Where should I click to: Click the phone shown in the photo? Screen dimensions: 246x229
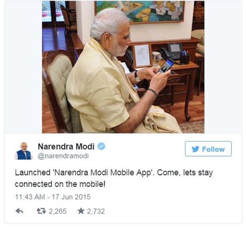pos(166,66)
